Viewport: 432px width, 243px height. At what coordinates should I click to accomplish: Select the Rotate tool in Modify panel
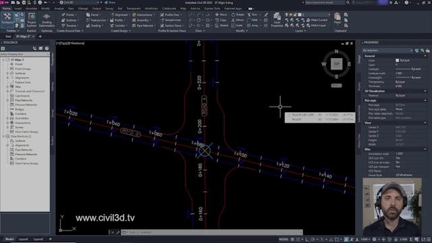pos(238,15)
